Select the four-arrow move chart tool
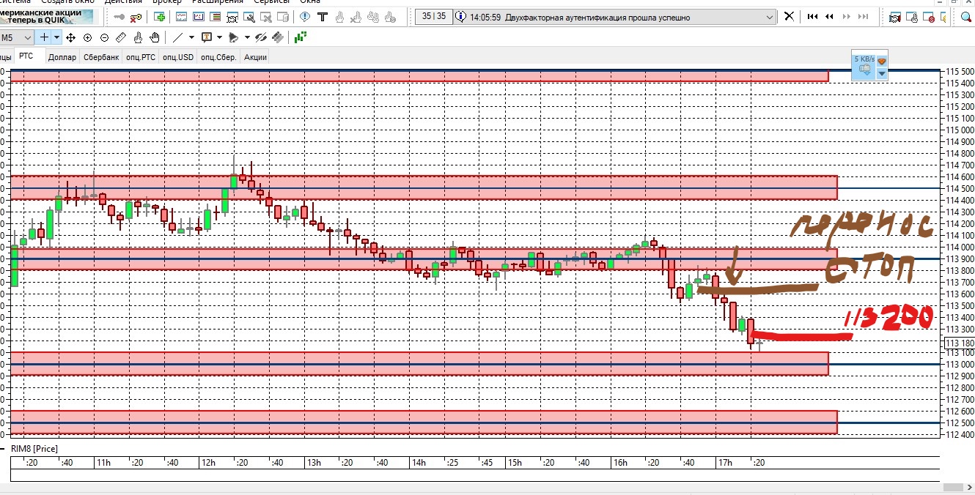975x495 pixels. 70,37
